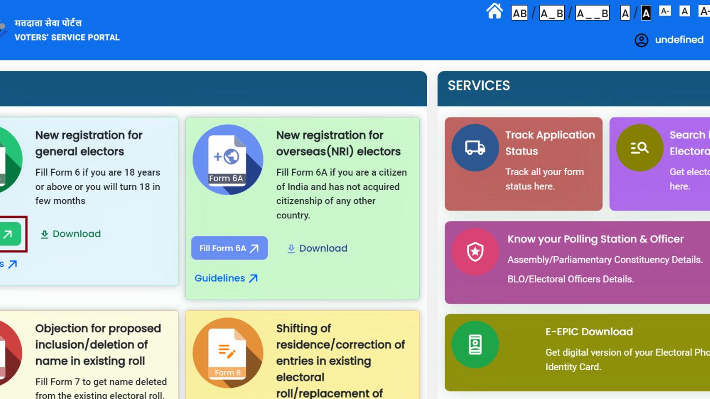The width and height of the screenshot is (710, 399).
Task: Select normal letter spacing AB option
Action: tap(520, 13)
